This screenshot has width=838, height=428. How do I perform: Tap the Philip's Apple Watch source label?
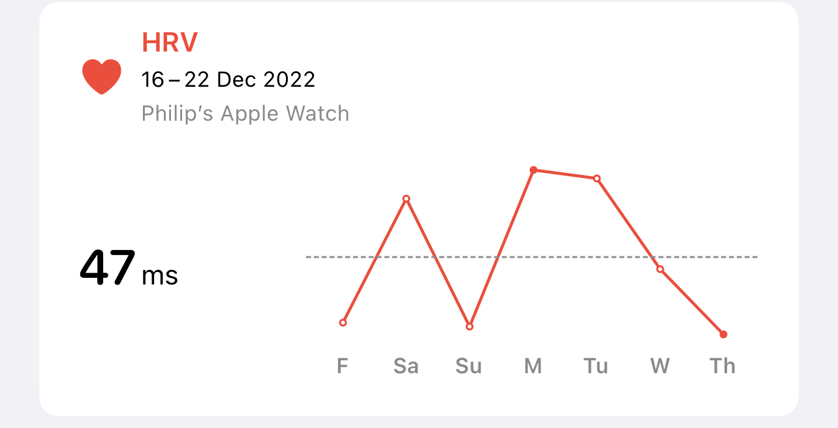[x=245, y=114]
